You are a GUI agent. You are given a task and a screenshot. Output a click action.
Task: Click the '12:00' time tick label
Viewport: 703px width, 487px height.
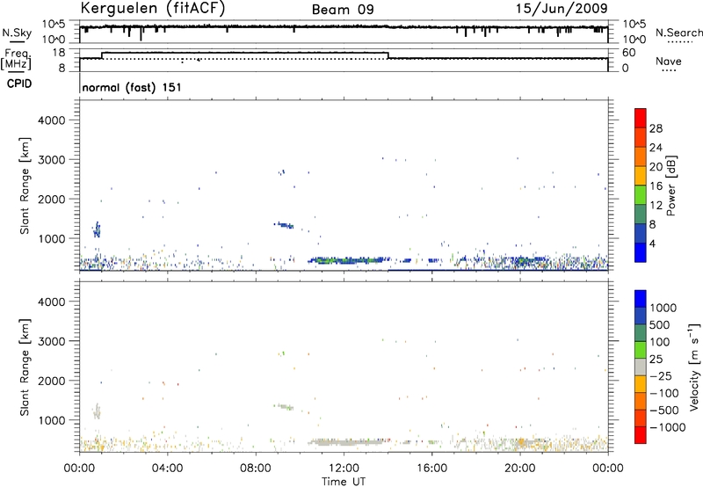pyautogui.click(x=344, y=469)
